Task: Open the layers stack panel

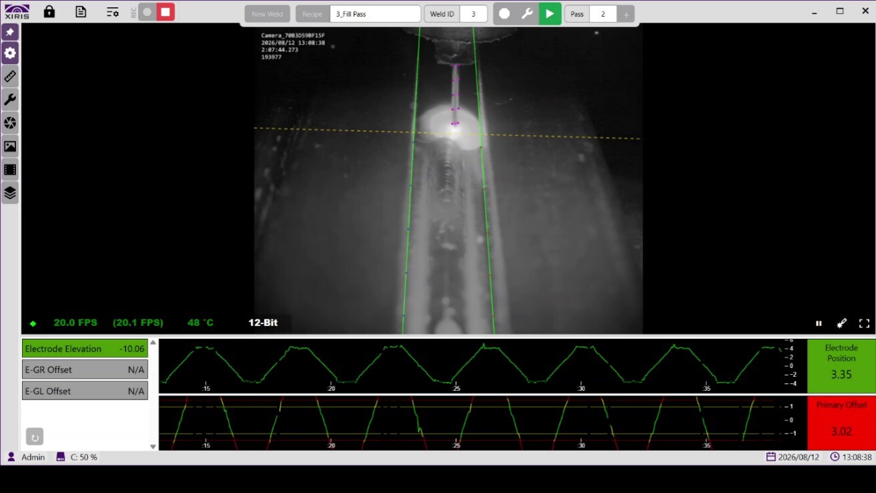Action: coord(10,193)
